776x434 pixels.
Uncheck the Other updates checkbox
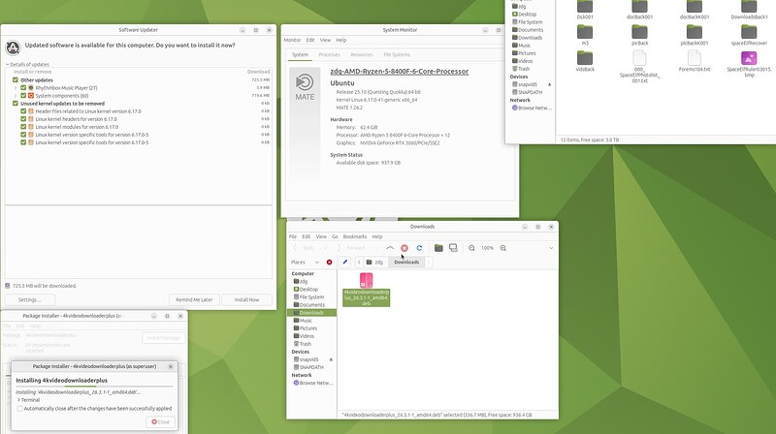(x=16, y=79)
